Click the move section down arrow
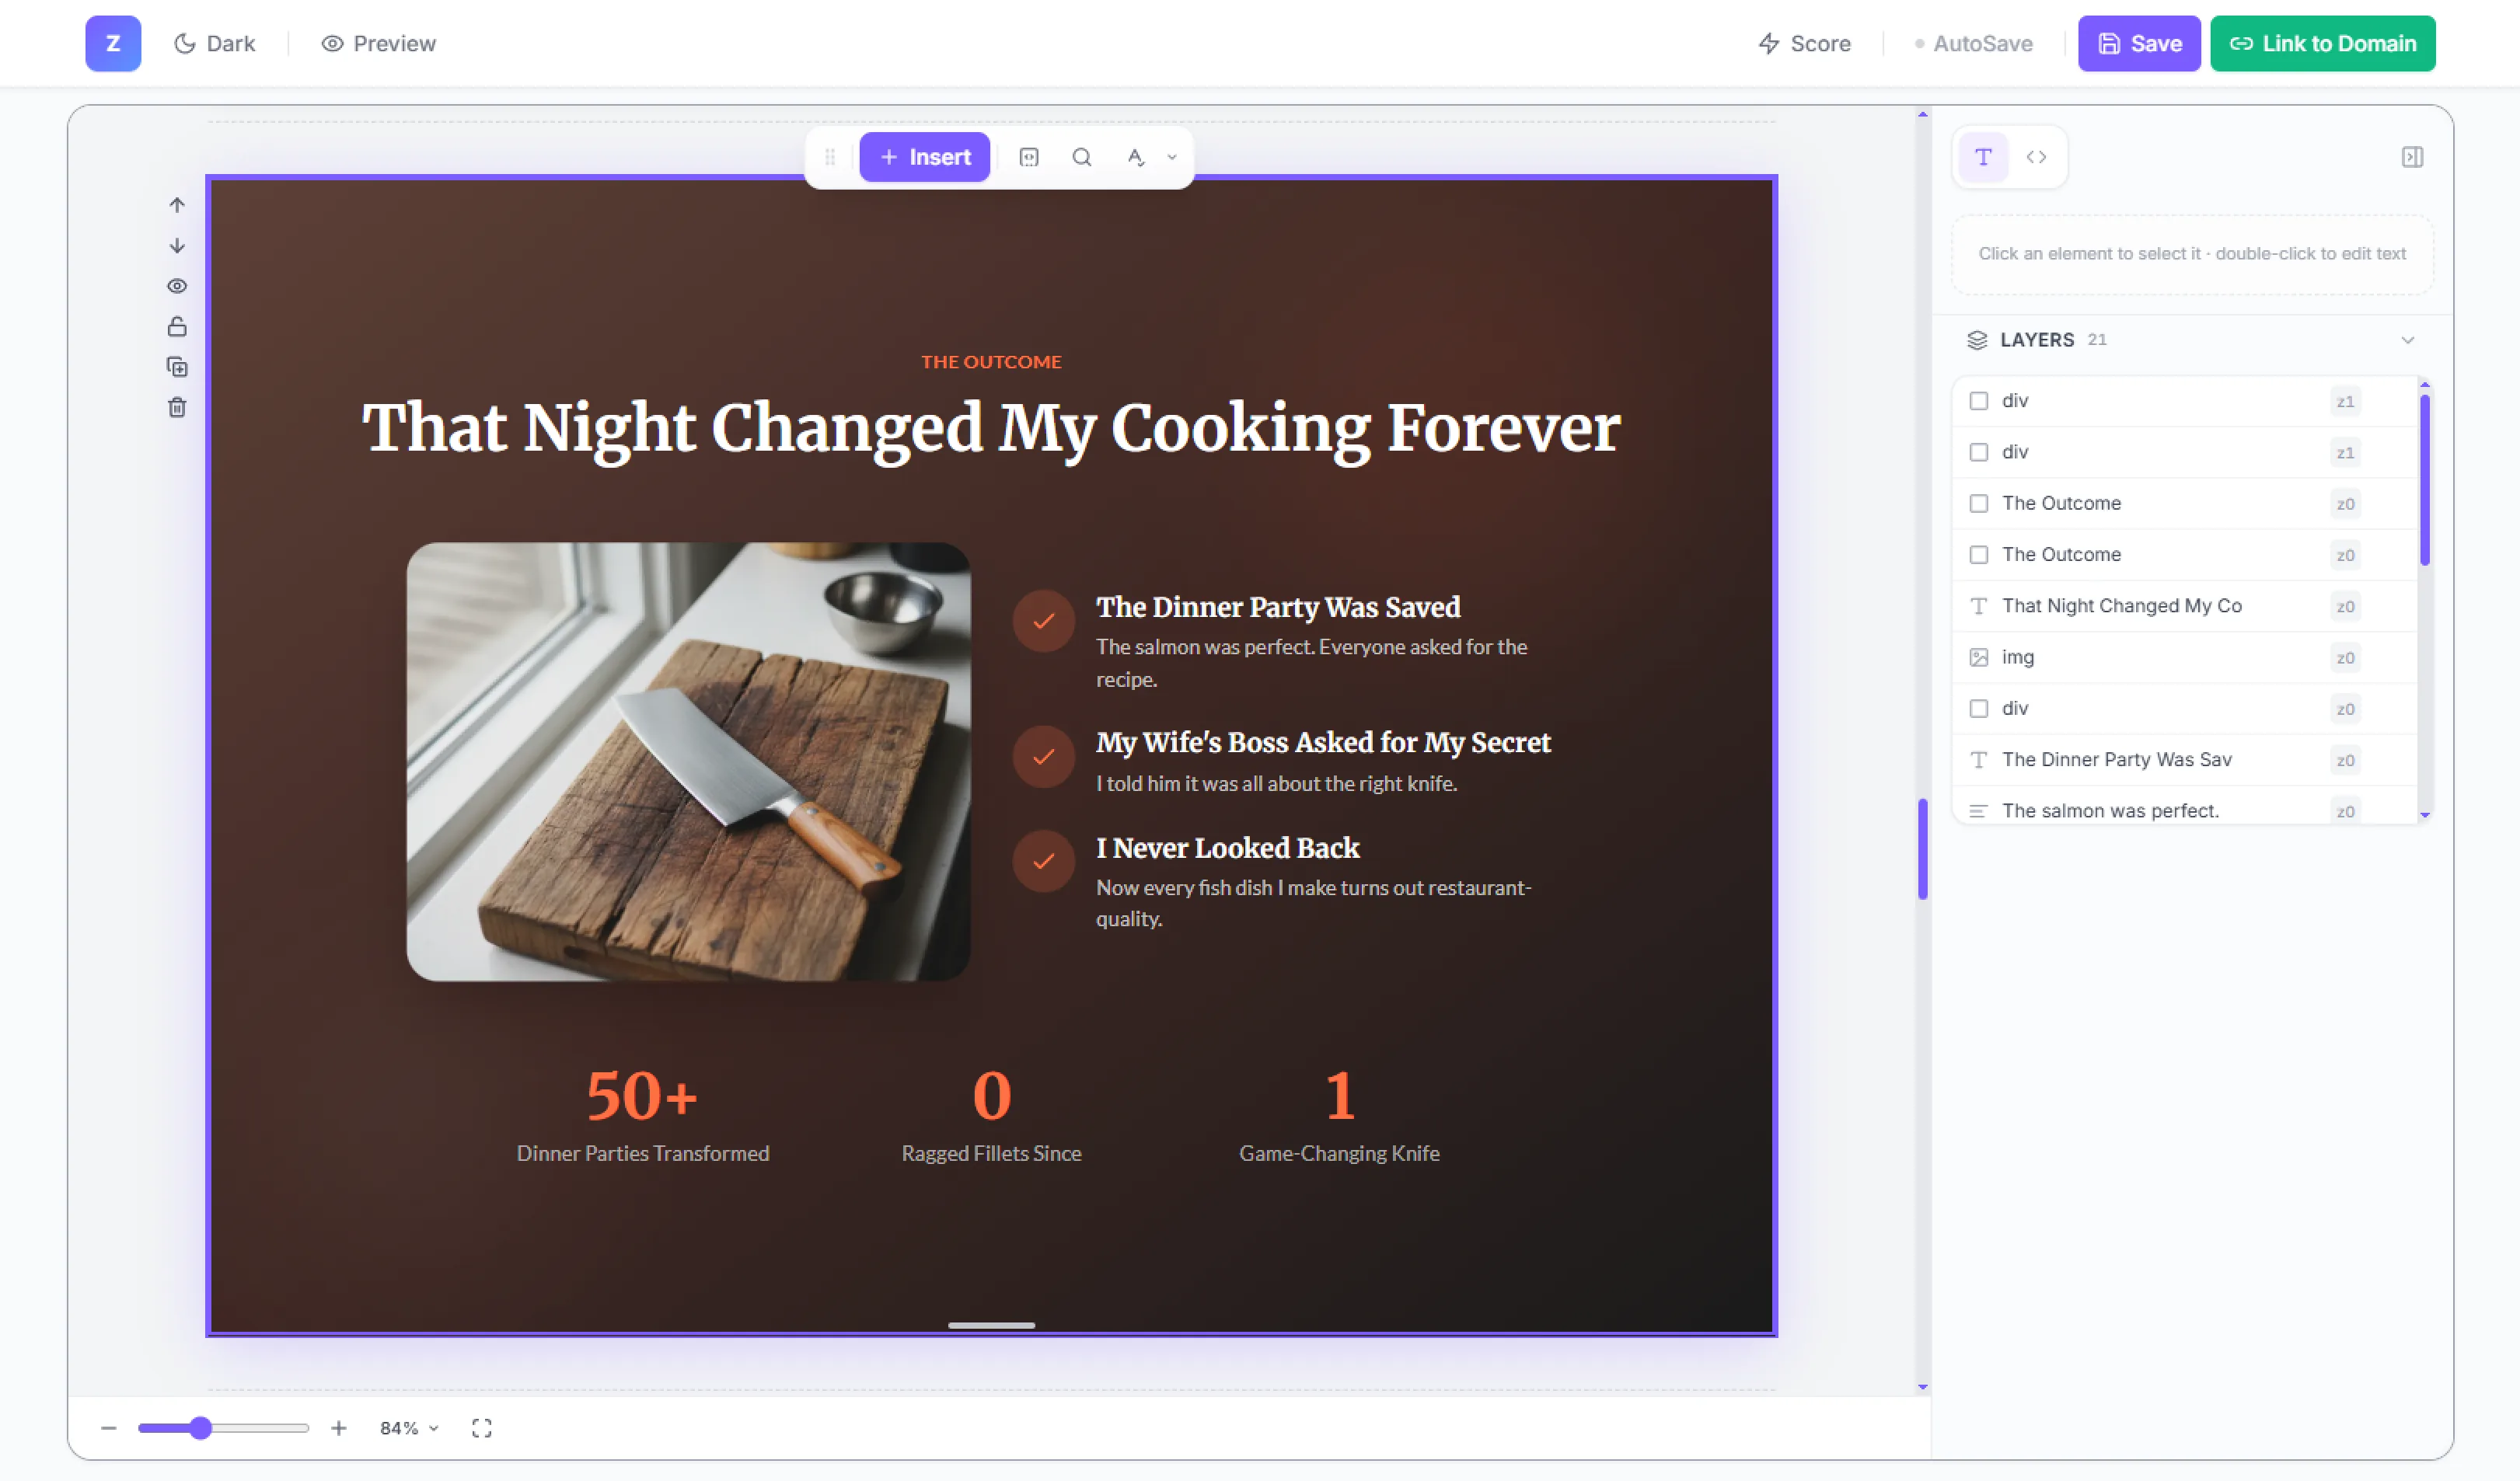The image size is (2520, 1481). pos(177,246)
